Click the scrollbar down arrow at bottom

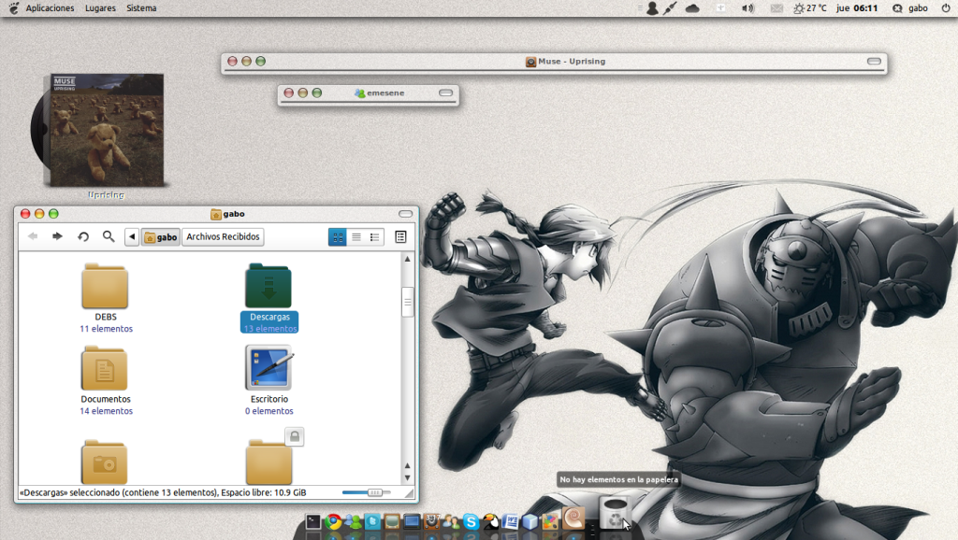[x=408, y=477]
